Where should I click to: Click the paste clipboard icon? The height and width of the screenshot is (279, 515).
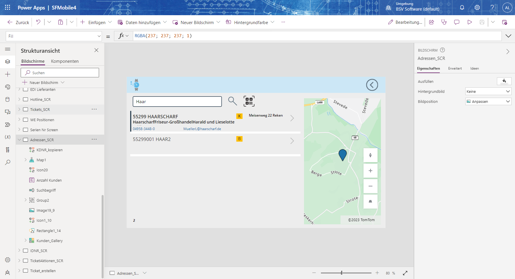[61, 22]
